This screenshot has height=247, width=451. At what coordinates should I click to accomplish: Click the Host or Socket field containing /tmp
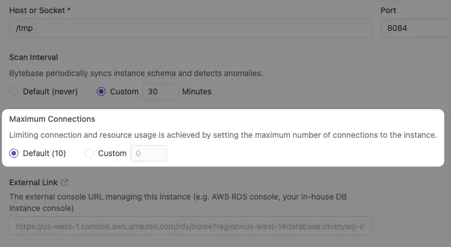pos(190,28)
